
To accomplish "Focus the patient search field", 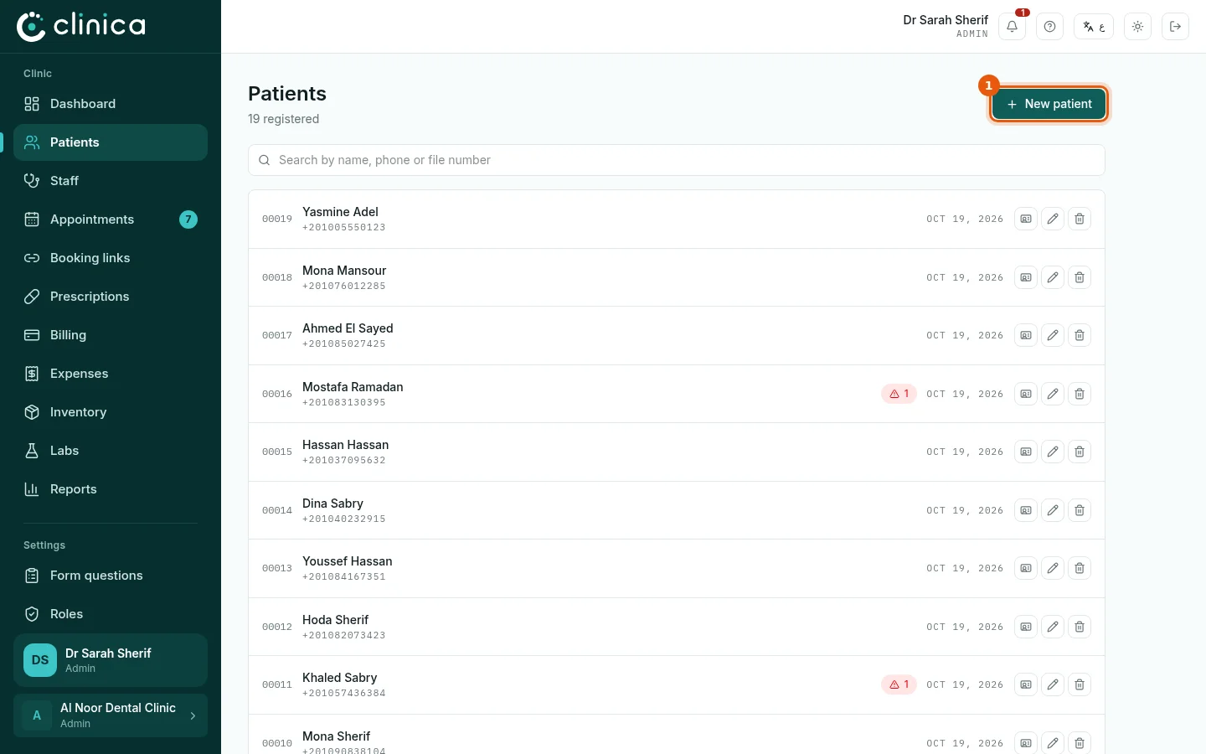I will click(677, 160).
